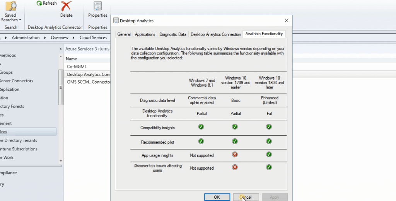Select the OMS SCCM_ Connector row
This screenshot has width=396, height=201.
tap(87, 82)
